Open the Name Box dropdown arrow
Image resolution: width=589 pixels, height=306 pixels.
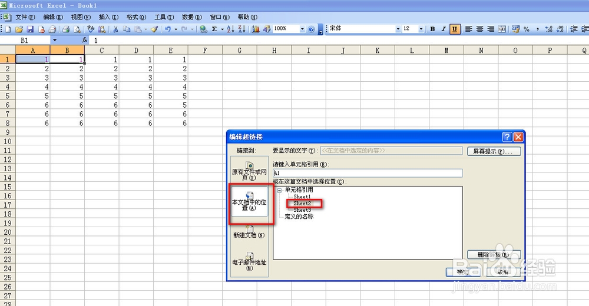[x=54, y=40]
